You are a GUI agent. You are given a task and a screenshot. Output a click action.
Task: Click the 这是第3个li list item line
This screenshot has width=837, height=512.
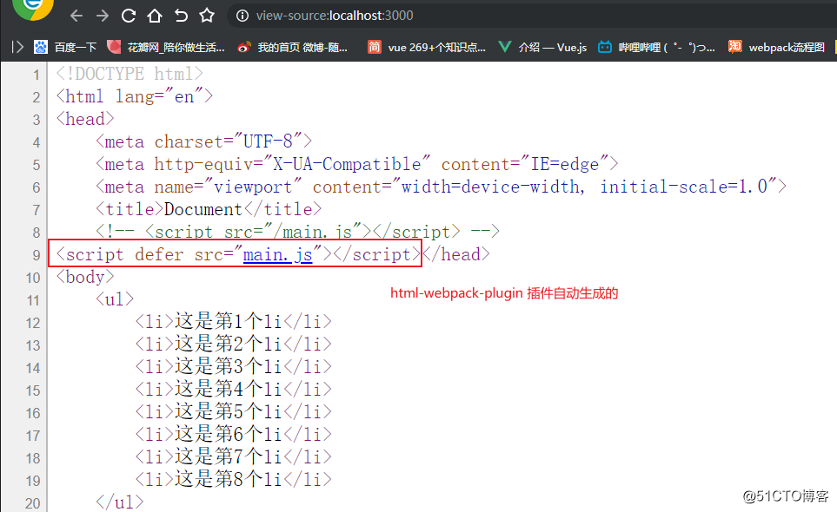pyautogui.click(x=233, y=367)
